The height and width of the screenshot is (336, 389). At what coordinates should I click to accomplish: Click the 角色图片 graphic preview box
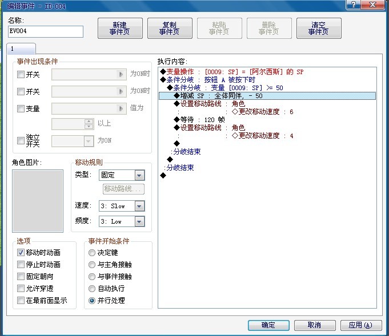[x=38, y=201]
